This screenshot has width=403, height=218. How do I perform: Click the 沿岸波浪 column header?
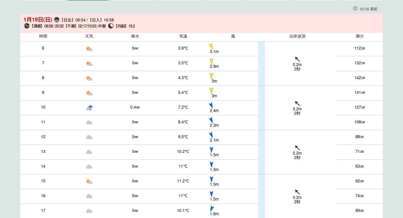coord(297,36)
